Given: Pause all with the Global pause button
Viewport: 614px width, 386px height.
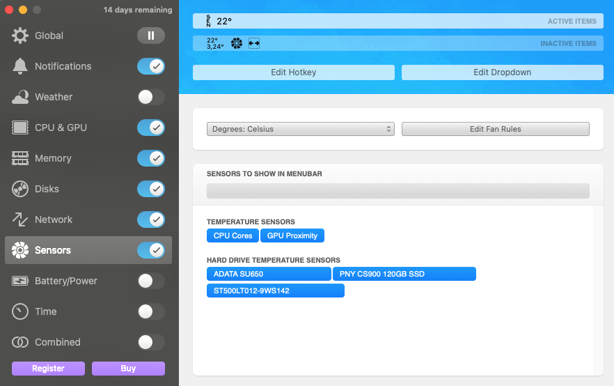Looking at the screenshot, I should point(150,36).
